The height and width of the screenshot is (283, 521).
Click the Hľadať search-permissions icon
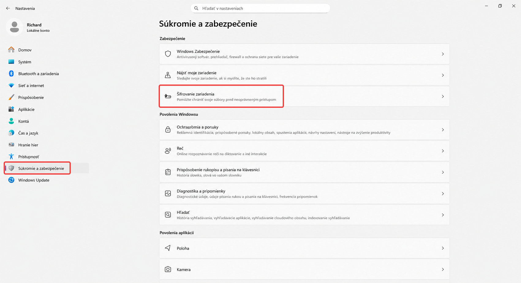(x=168, y=215)
